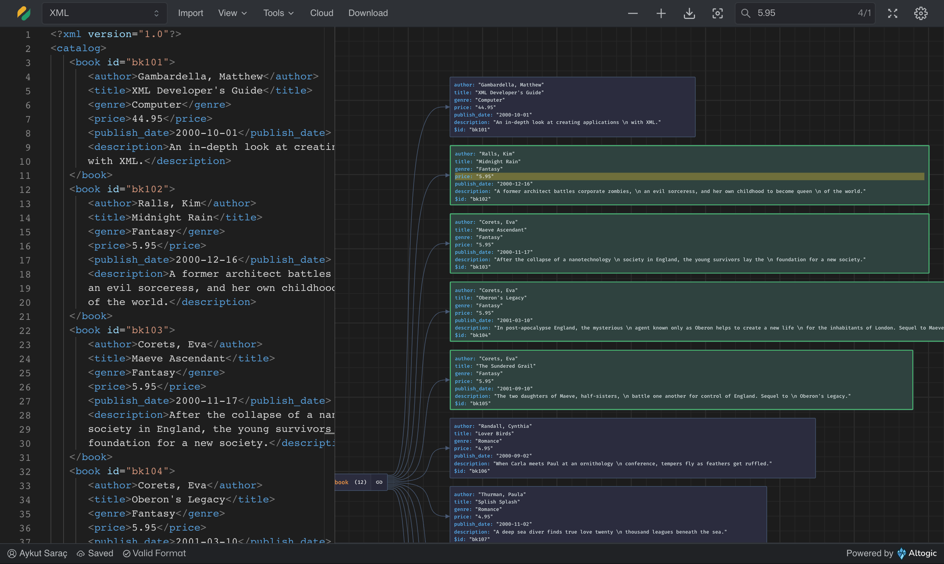This screenshot has height=564, width=944.
Task: Expand the View menu
Action: (x=232, y=13)
